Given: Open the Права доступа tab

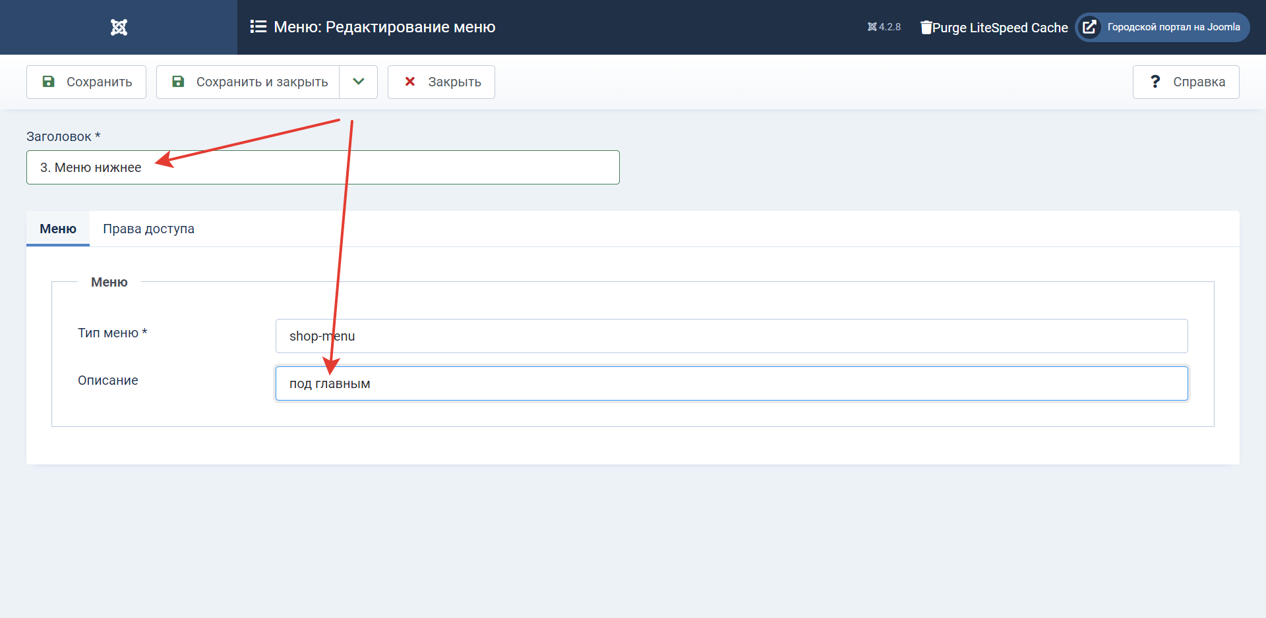Looking at the screenshot, I should click(148, 229).
